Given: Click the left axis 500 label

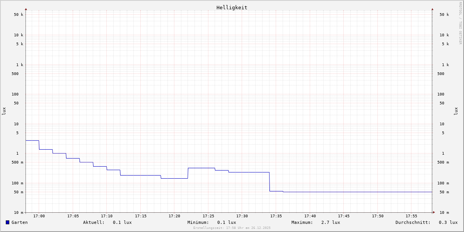Looking at the screenshot, I should pos(15,74).
